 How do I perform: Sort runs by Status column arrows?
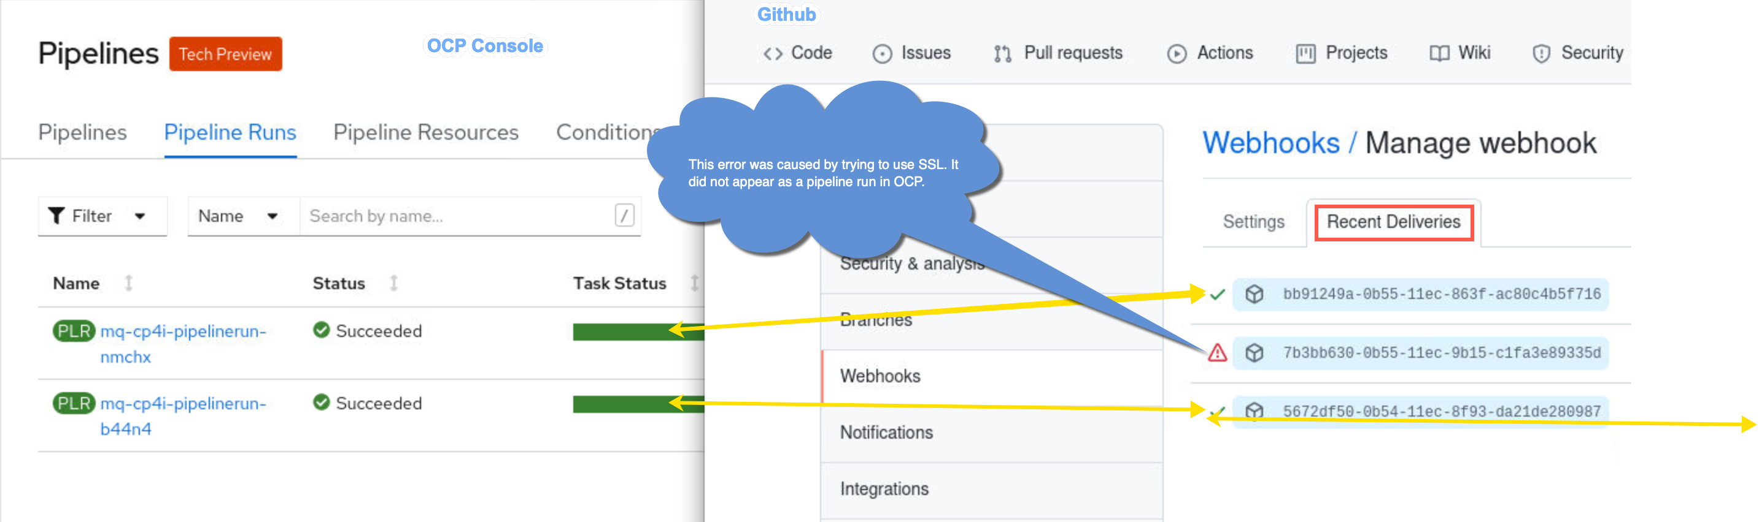[x=393, y=283]
